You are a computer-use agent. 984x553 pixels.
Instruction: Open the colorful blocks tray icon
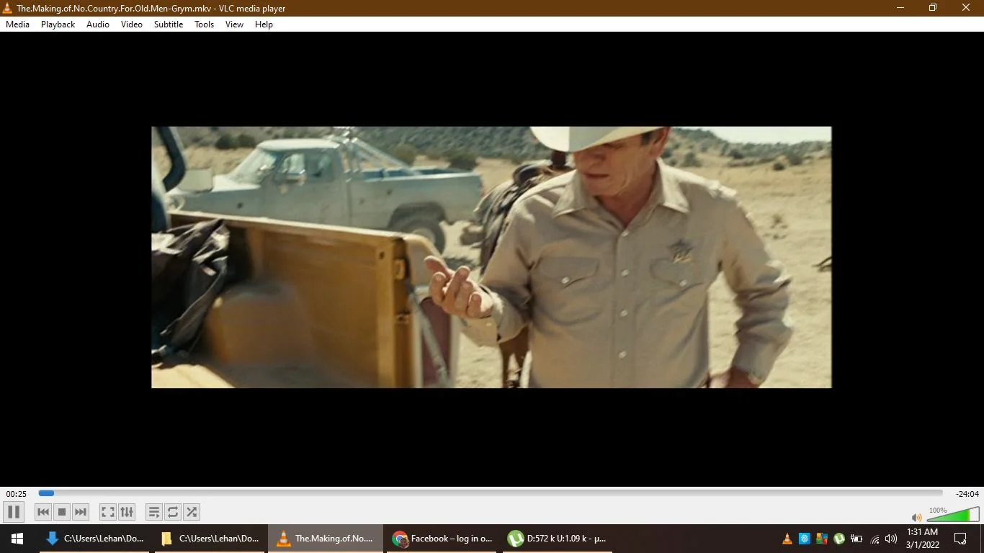[822, 539]
